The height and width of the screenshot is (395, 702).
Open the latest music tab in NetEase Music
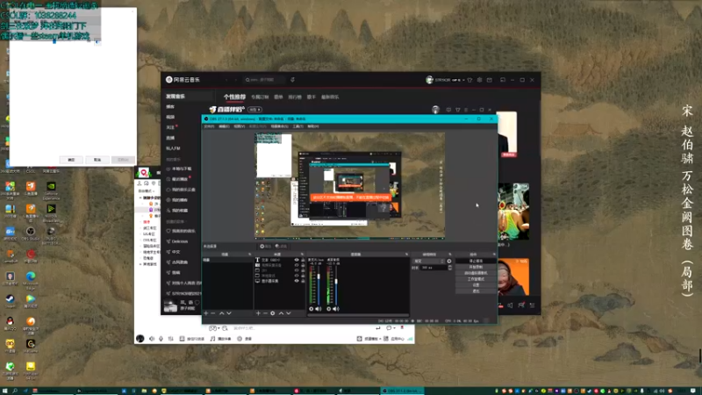330,97
